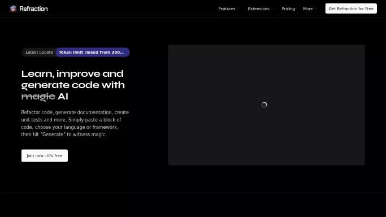Open the Pricing page
The width and height of the screenshot is (386, 217).
coord(288,8)
